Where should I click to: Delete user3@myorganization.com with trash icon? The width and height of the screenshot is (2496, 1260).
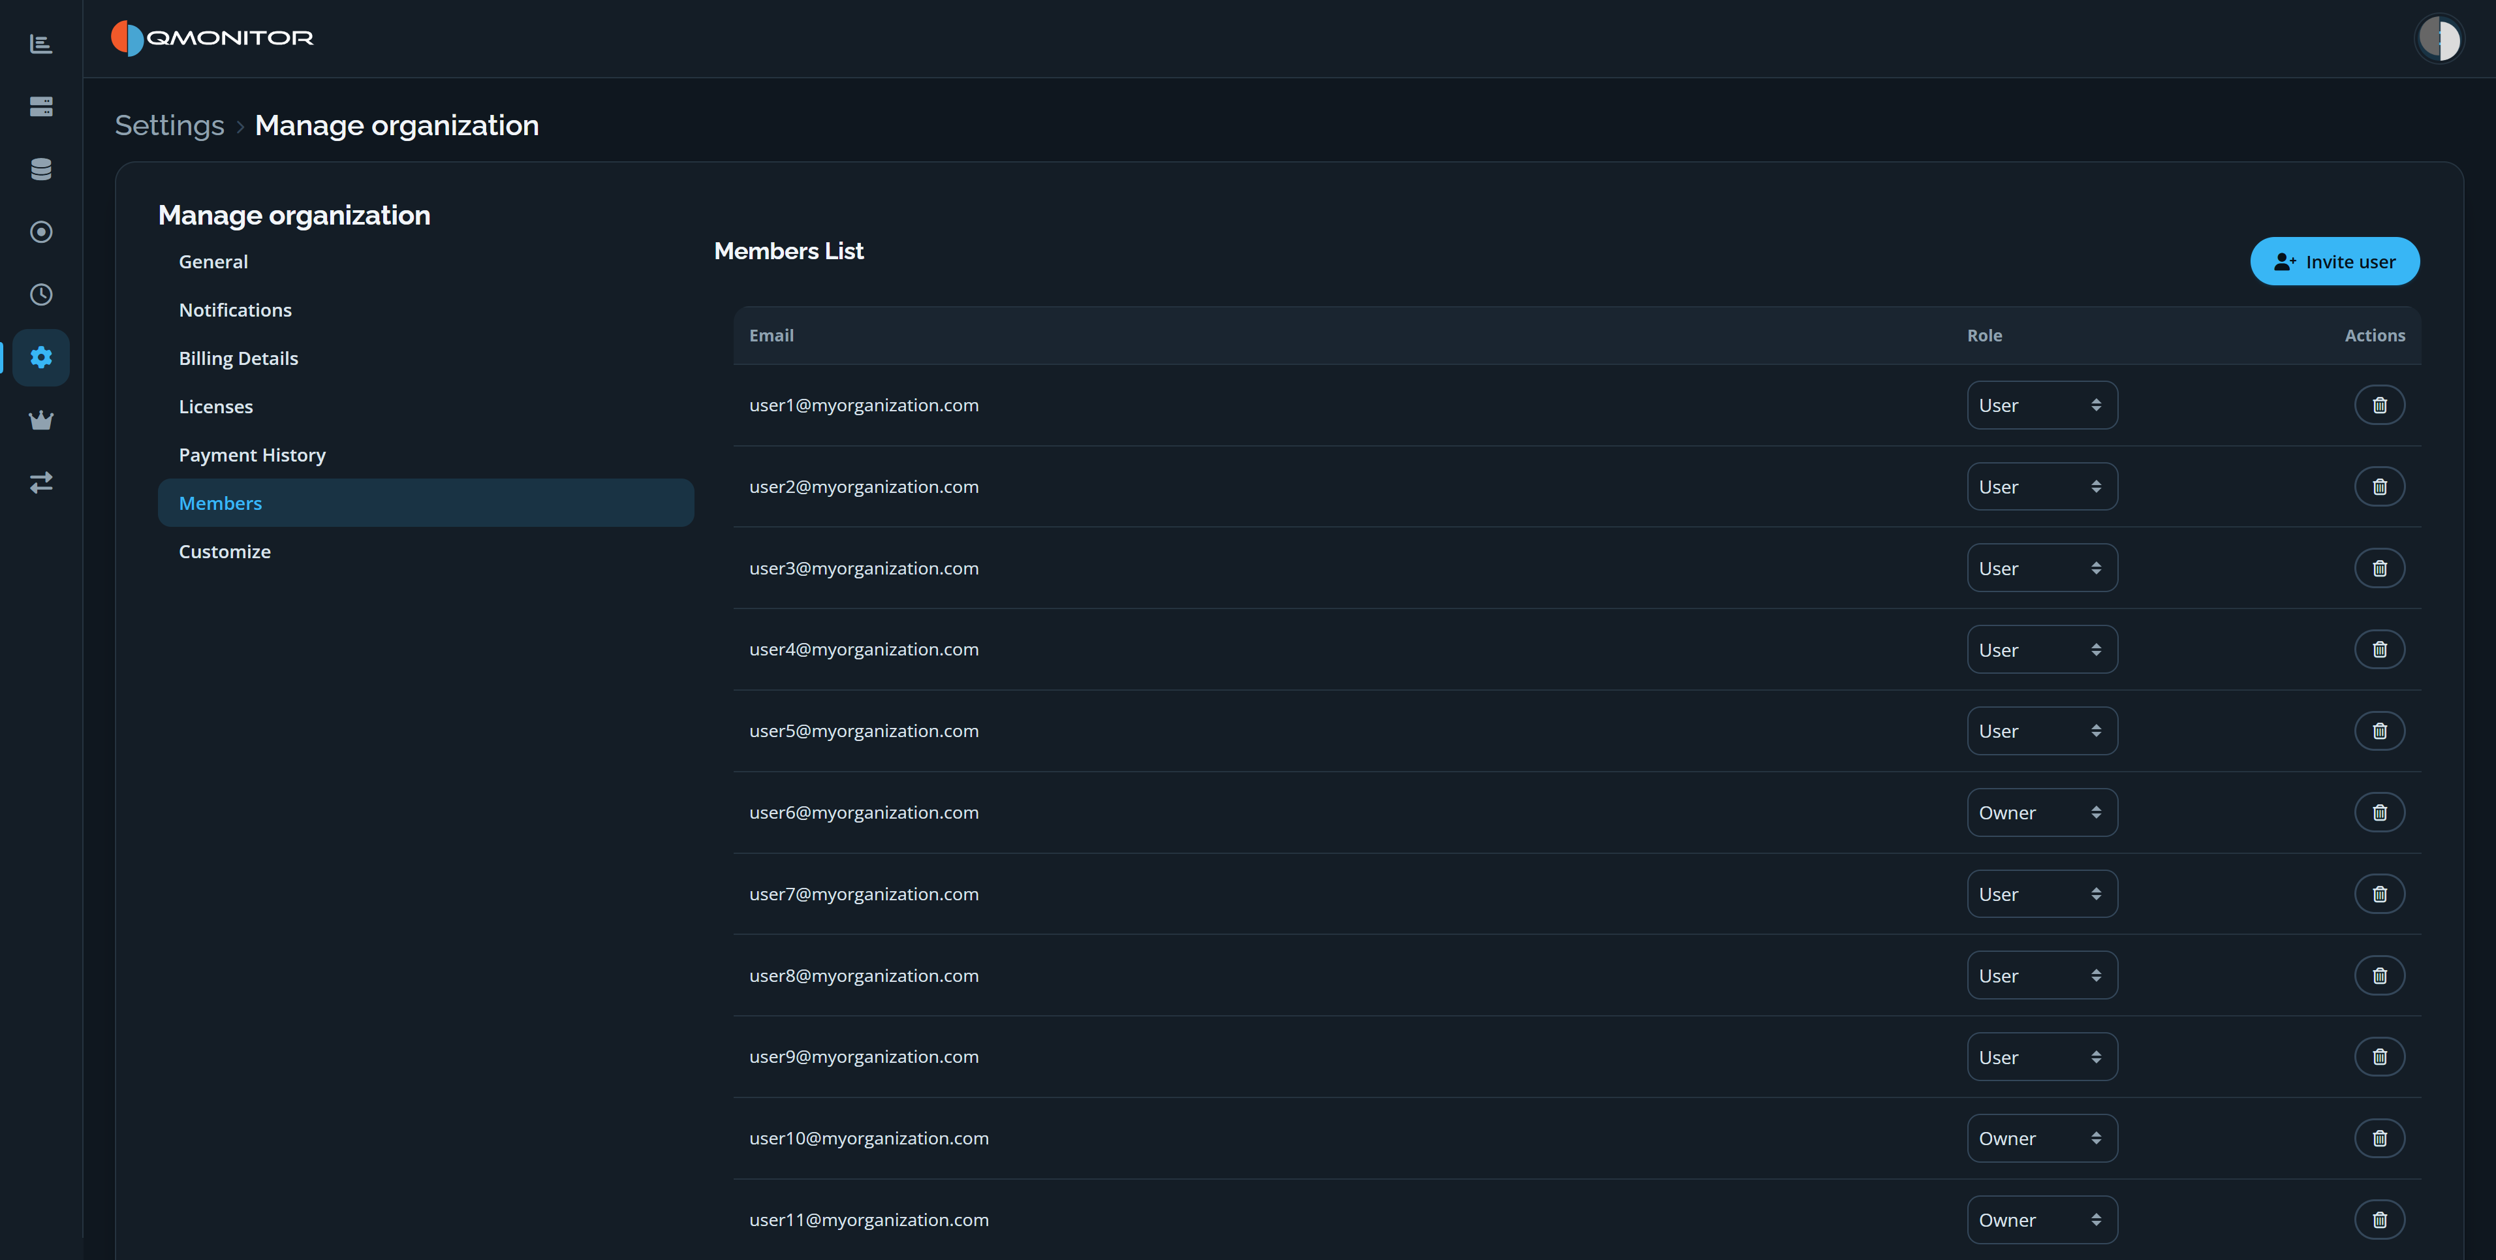click(2380, 568)
